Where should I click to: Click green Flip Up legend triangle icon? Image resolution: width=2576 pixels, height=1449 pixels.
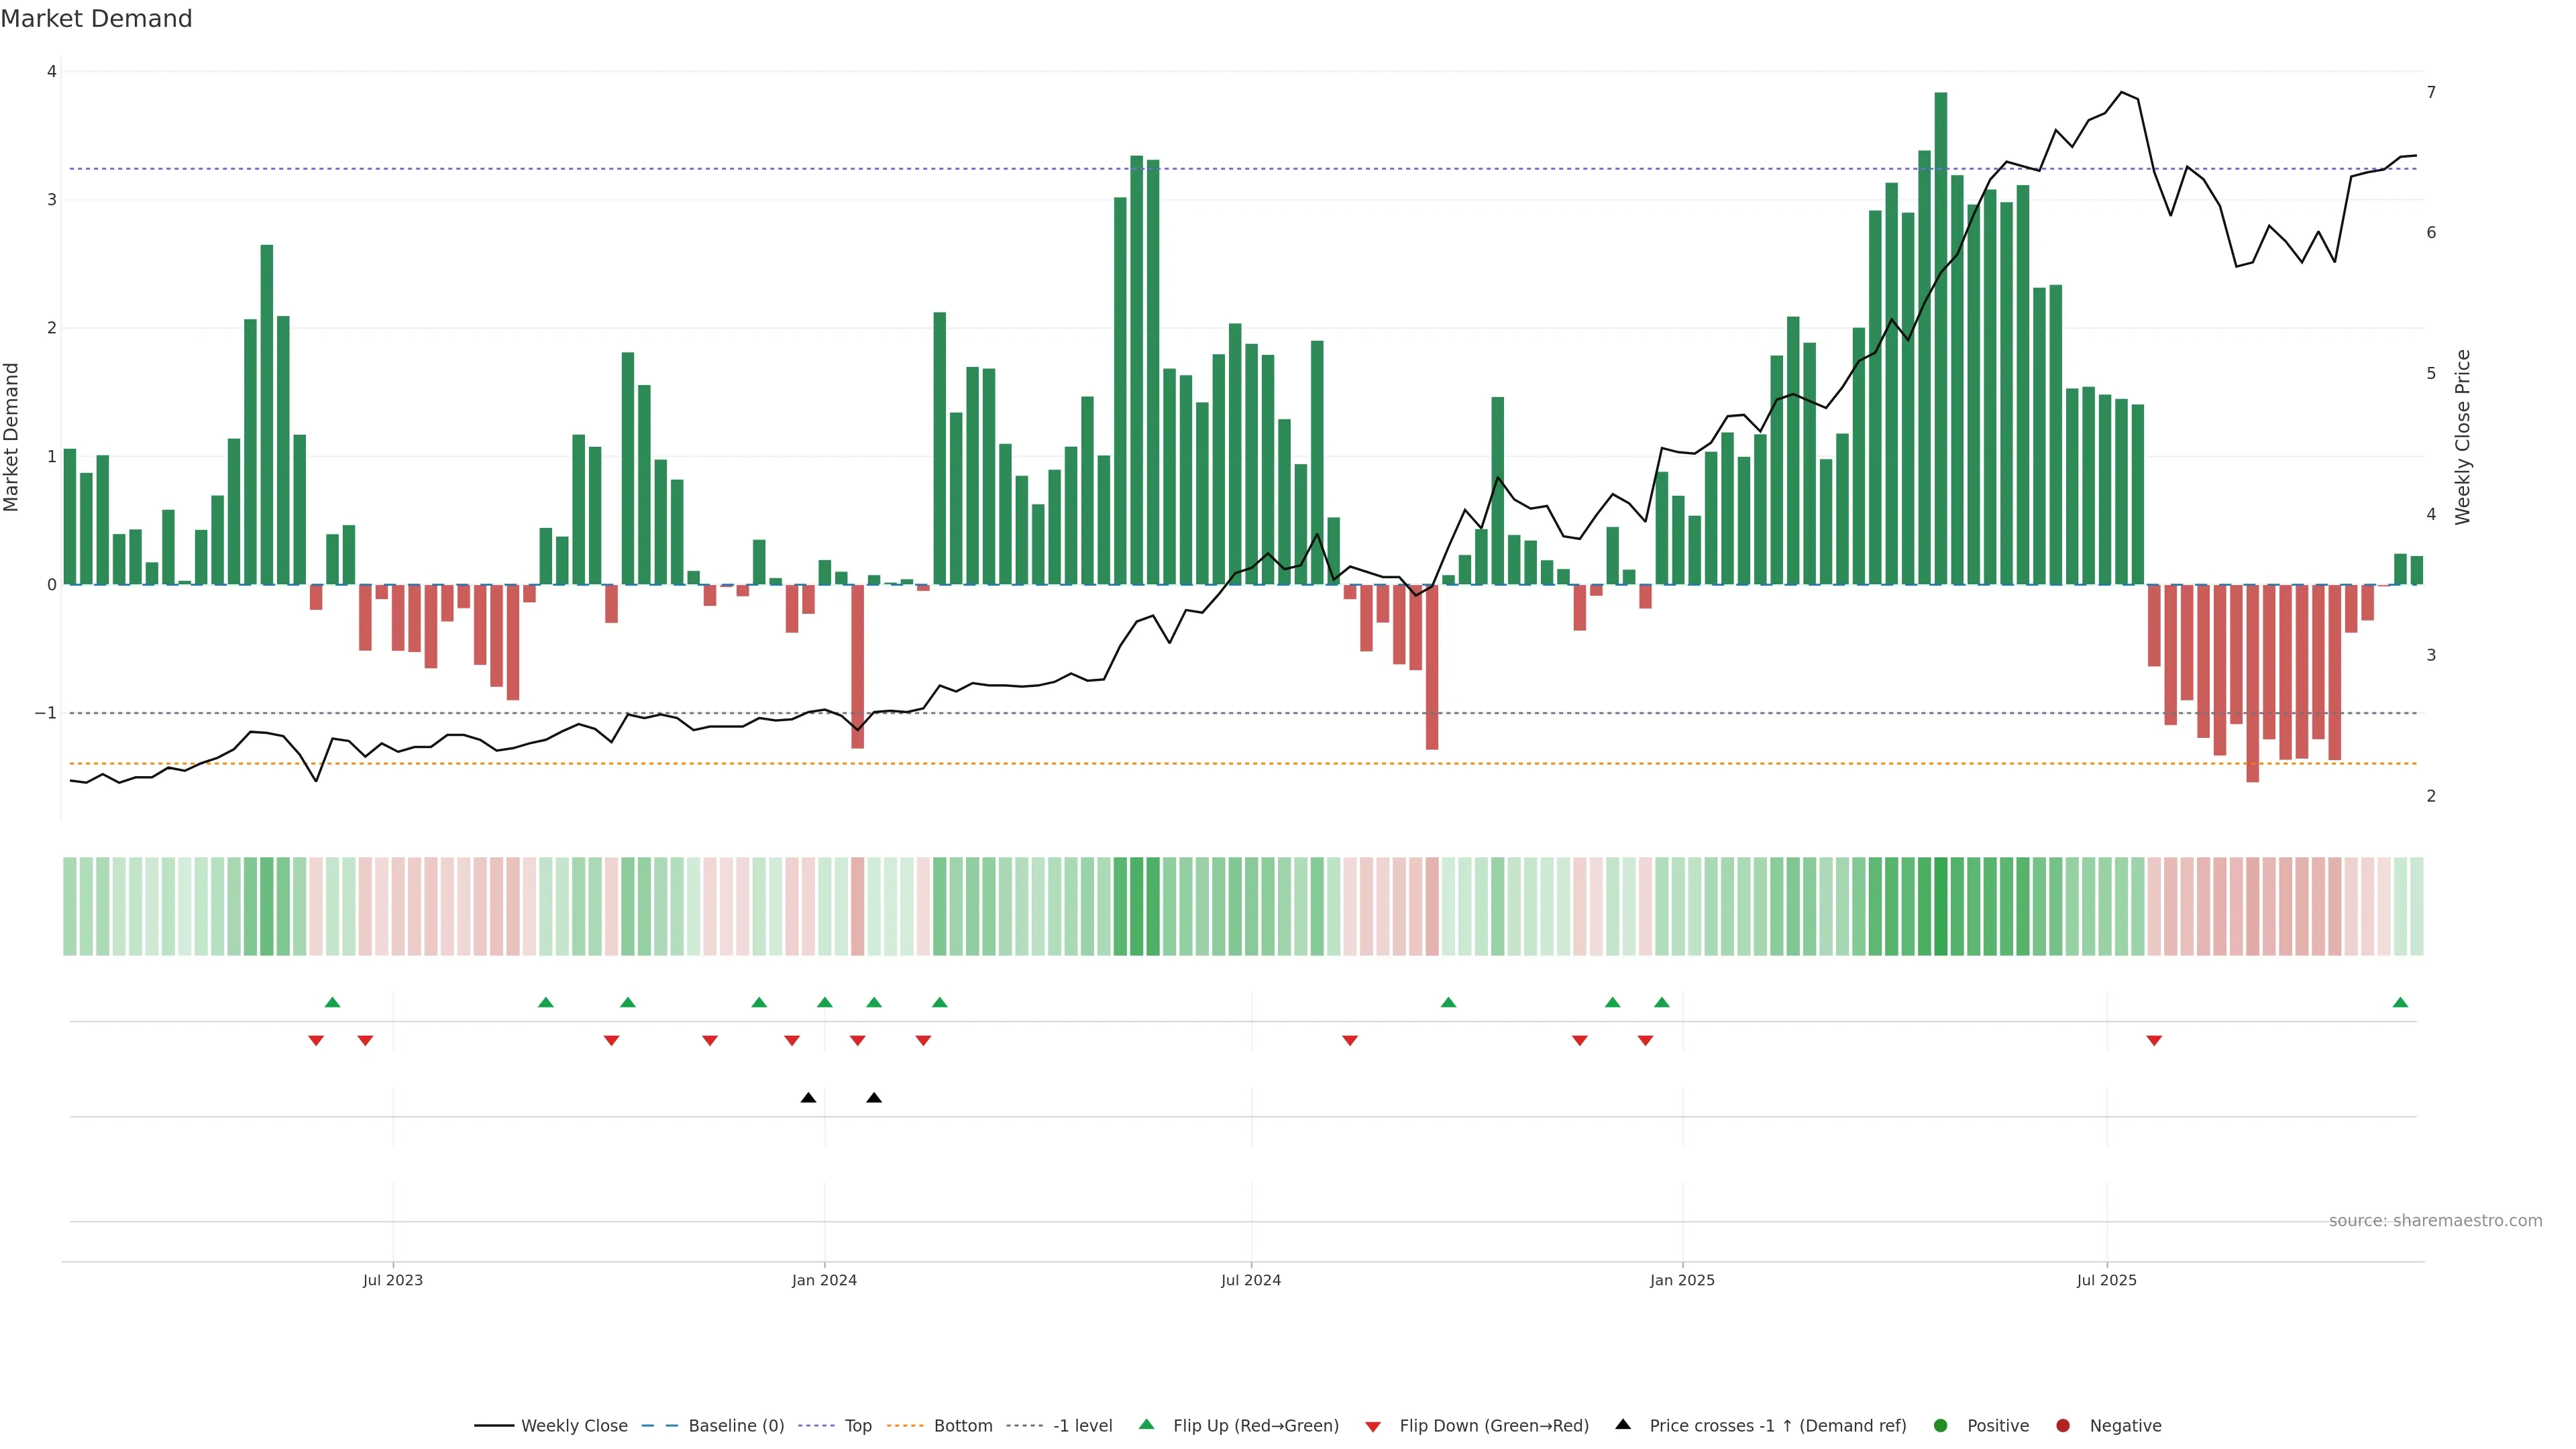tap(1147, 1425)
